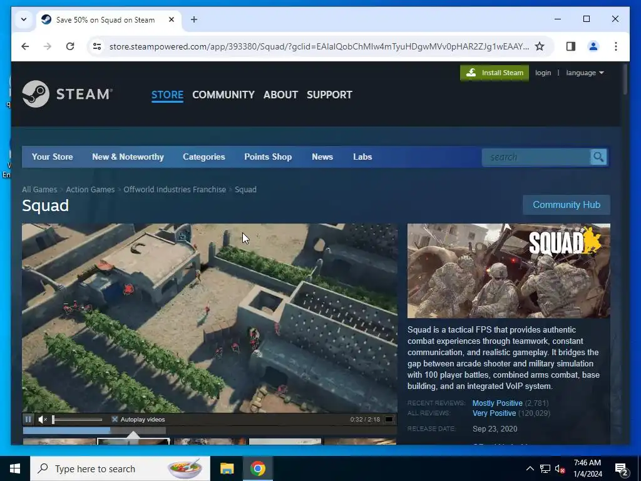The height and width of the screenshot is (481, 641).
Task: Go back to previous page
Action: pyautogui.click(x=25, y=46)
